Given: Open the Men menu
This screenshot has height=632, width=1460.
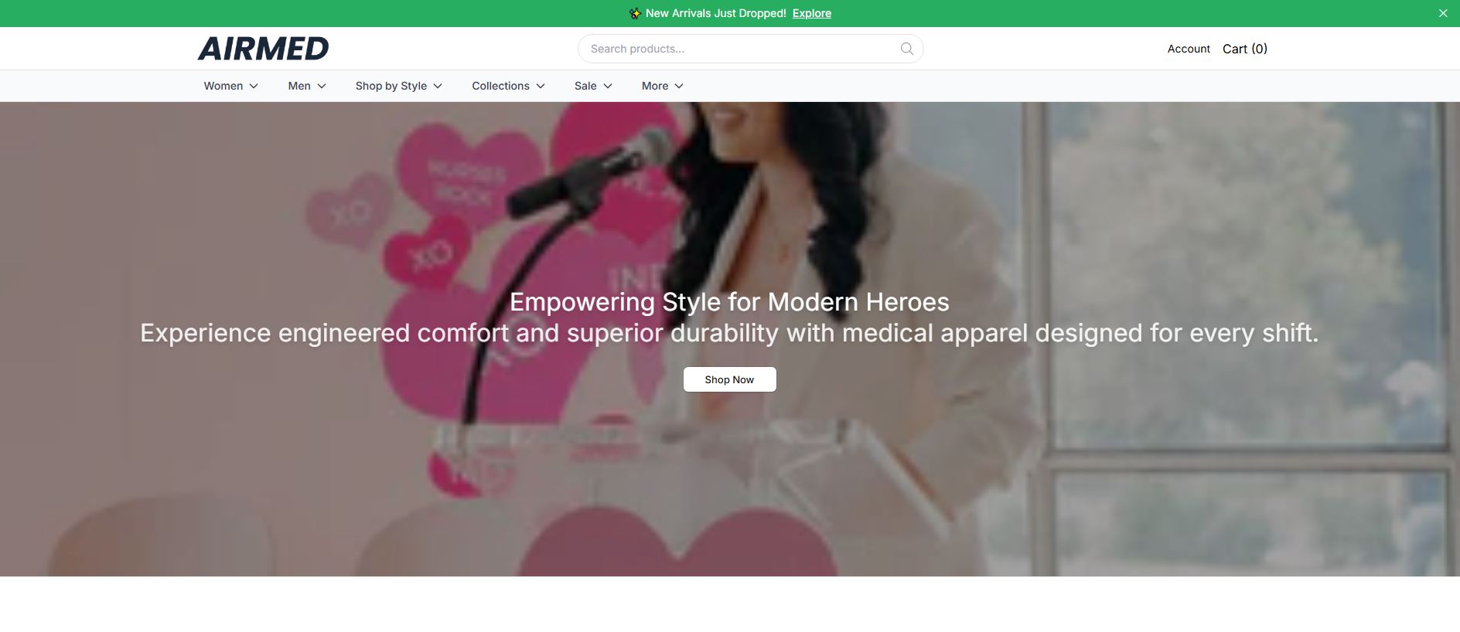Looking at the screenshot, I should coord(307,86).
